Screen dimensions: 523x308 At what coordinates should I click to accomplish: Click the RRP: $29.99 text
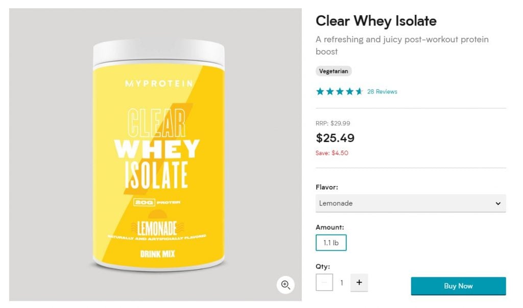click(x=333, y=124)
